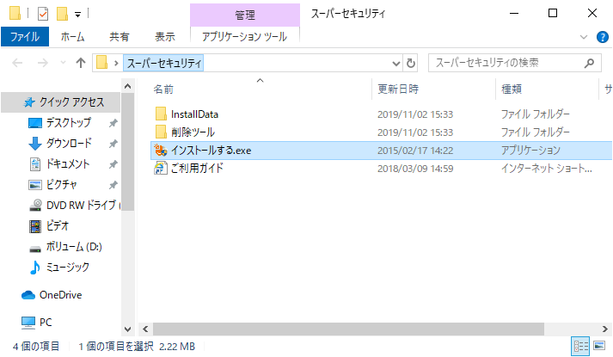
Task: Click the インターネット ショート... type cell
Action: point(547,169)
